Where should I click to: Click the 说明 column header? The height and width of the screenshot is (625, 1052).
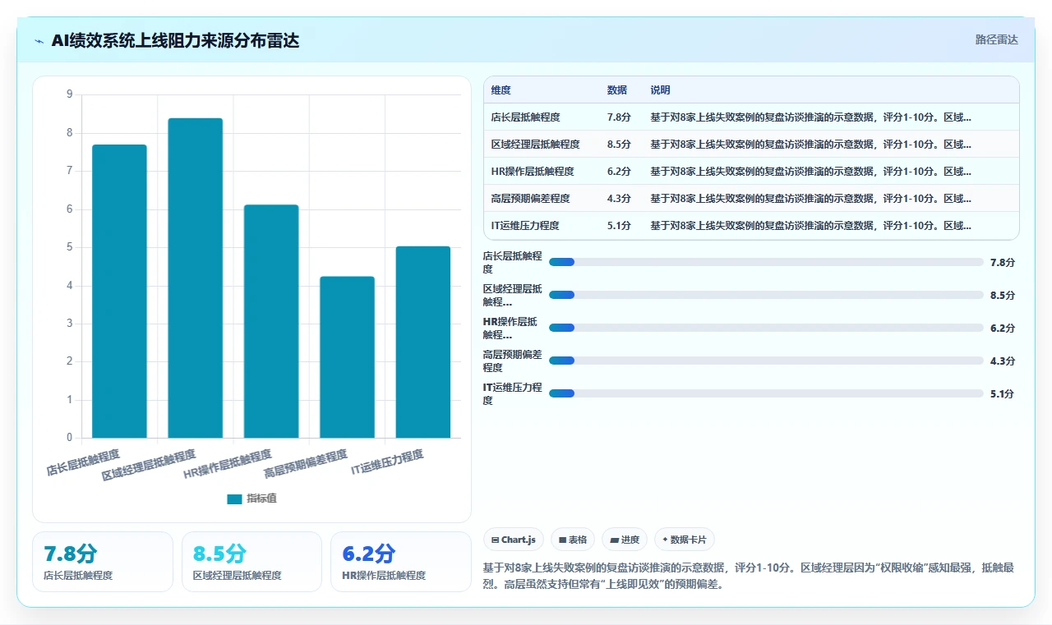click(660, 90)
